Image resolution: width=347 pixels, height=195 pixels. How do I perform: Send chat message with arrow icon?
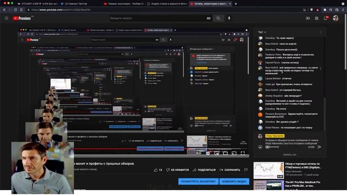pos(319,147)
